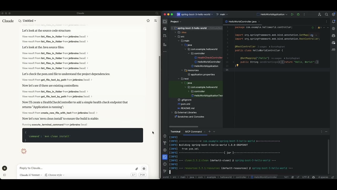Run HelloWorldApplication with the green play icon
Image resolution: width=337 pixels, height=190 pixels.
(292, 15)
